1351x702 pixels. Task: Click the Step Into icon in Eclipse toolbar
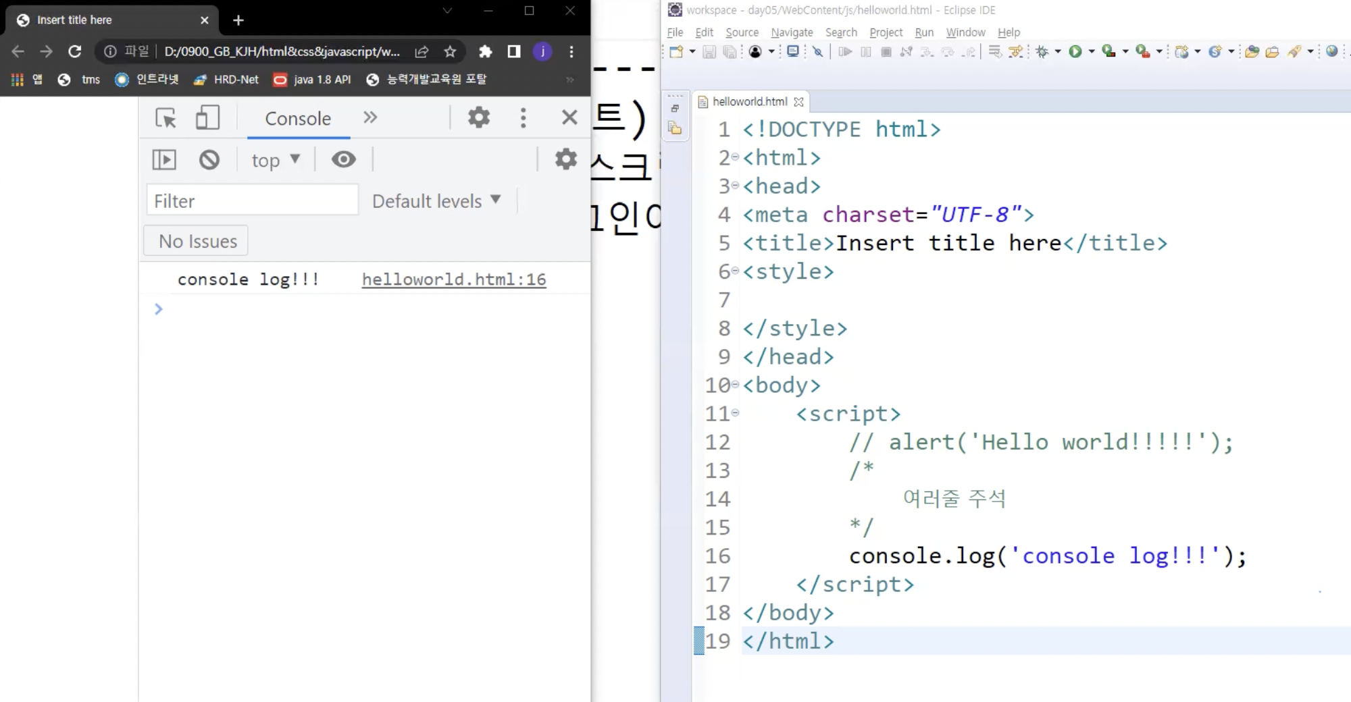[927, 51]
